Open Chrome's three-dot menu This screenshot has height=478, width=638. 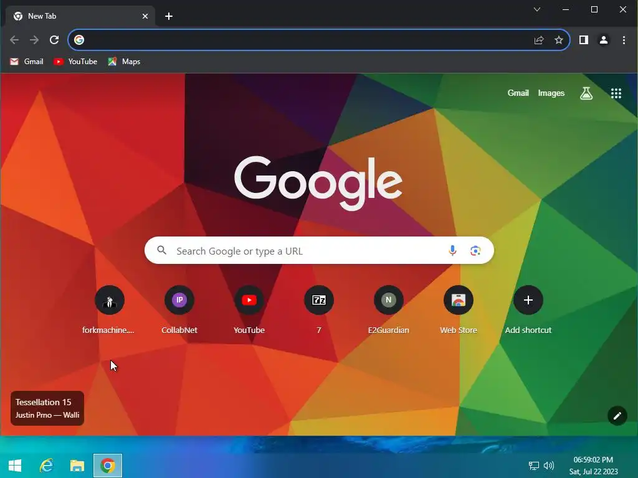[624, 40]
